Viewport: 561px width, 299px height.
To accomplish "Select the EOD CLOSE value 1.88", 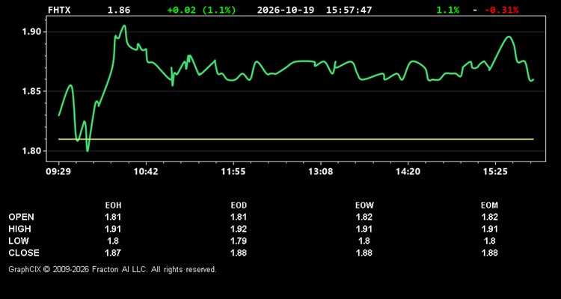I will point(239,253).
